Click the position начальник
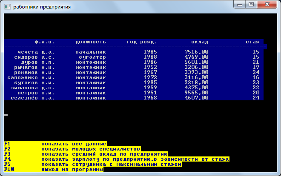The height and width of the screenshot is (176, 281). point(91,52)
